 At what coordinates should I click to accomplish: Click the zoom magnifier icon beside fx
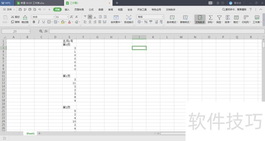(41, 31)
